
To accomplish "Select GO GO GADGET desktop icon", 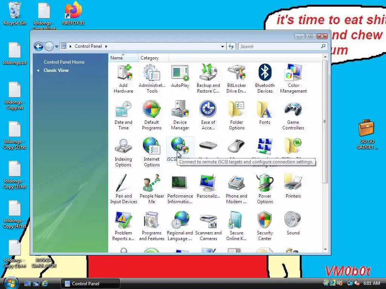I will (x=367, y=134).
